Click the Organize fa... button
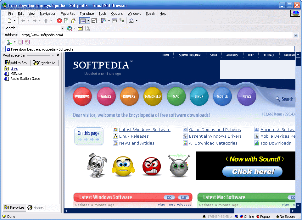This screenshot has width=302, height=220. pos(45,63)
